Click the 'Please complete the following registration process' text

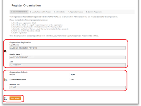click(29, 20)
